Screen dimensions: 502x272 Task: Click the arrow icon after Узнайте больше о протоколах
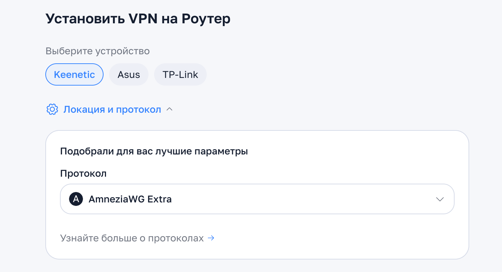pos(211,238)
